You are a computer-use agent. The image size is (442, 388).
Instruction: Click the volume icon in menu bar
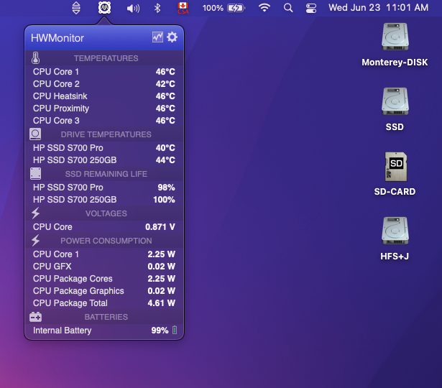[133, 8]
